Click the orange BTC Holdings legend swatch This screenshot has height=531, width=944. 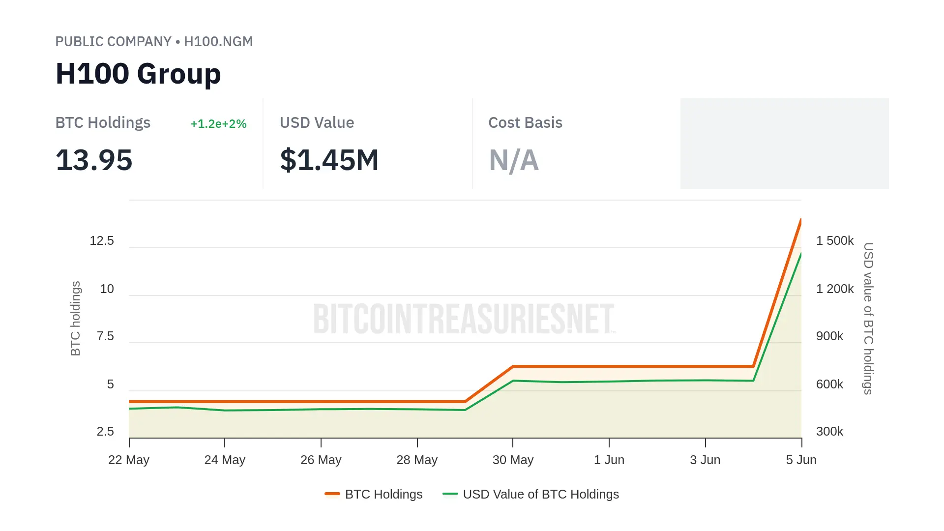[332, 494]
